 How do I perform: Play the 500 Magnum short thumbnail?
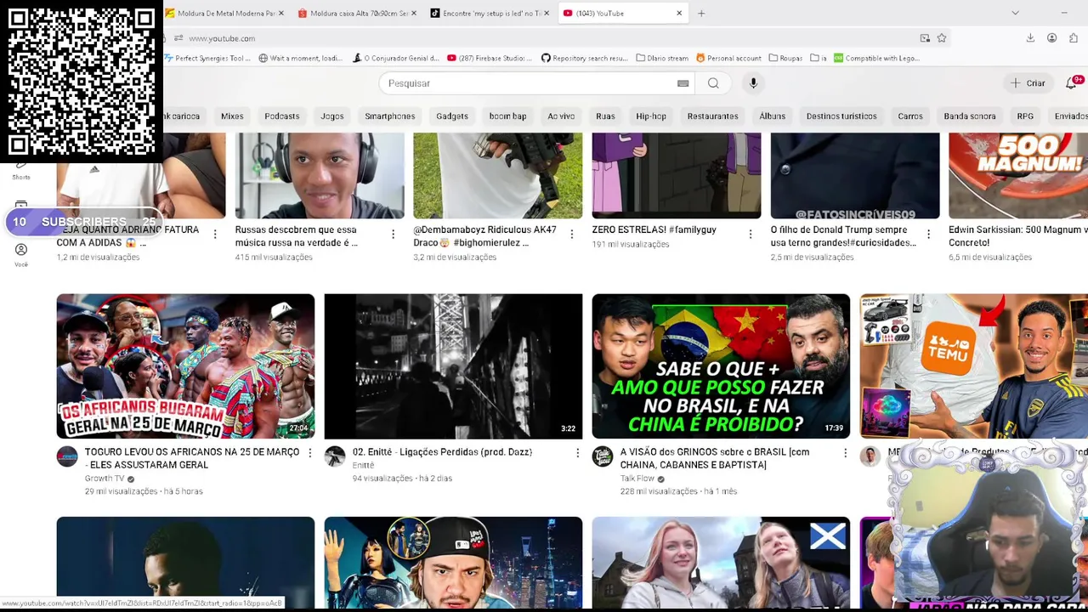pos(1018,176)
